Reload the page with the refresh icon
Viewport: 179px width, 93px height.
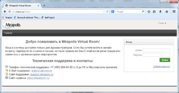[107, 12]
